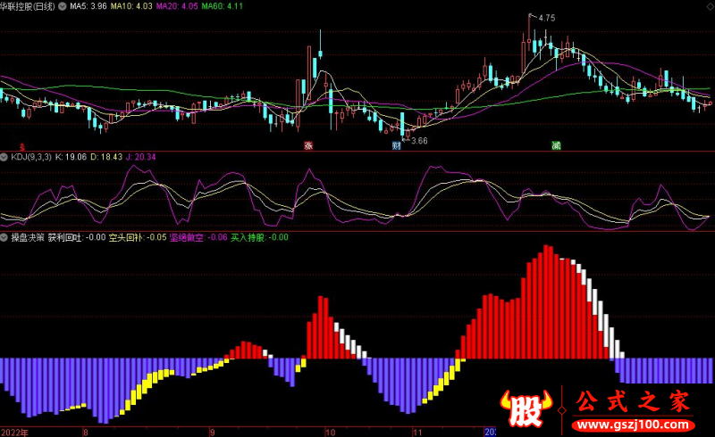Screen dimensions: 715x437
Task: Click the red 涨 event marker
Action: click(308, 145)
